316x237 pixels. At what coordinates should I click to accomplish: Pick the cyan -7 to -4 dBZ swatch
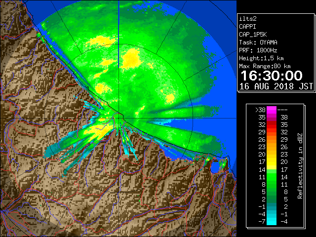pos(272,221)
